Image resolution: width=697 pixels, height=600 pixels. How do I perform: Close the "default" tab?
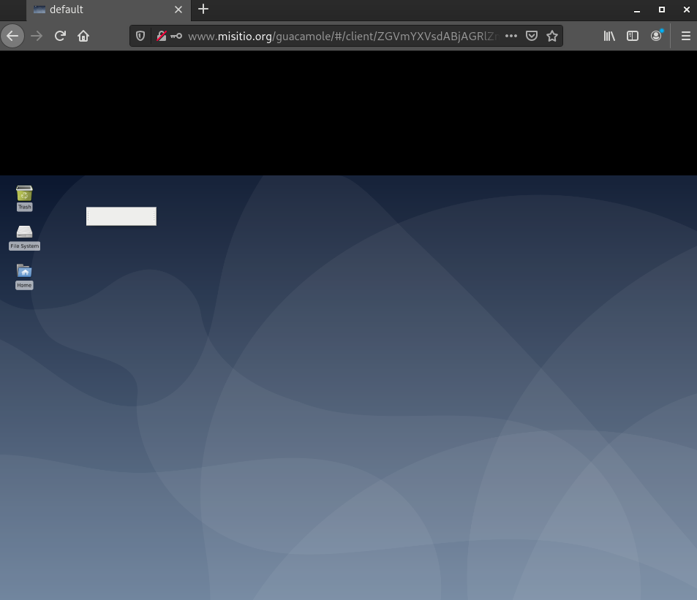pos(178,10)
